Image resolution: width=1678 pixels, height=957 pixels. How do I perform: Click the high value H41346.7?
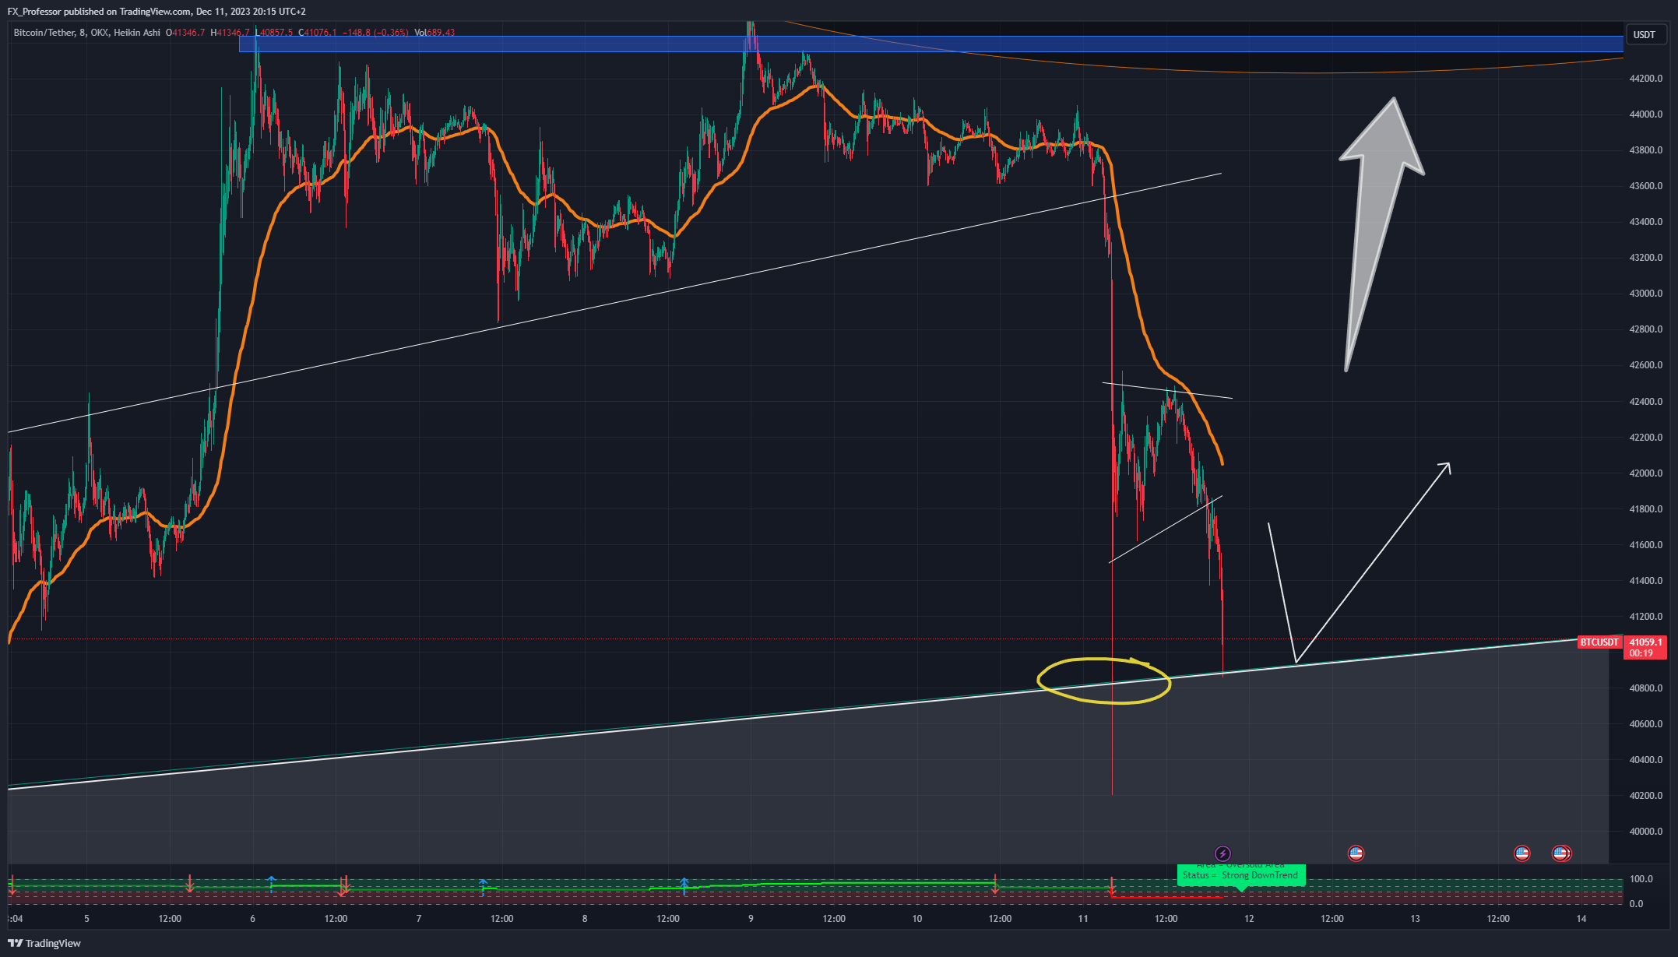[x=230, y=33]
